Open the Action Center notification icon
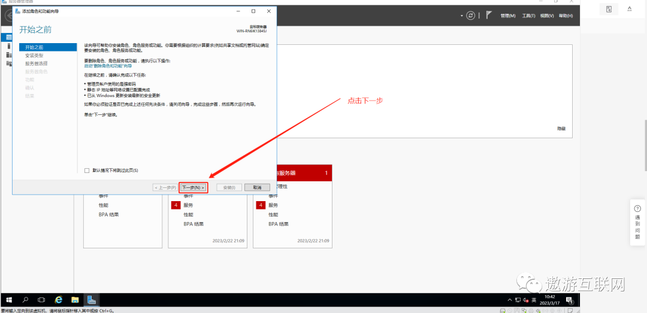The width and height of the screenshot is (647, 313). click(x=570, y=300)
